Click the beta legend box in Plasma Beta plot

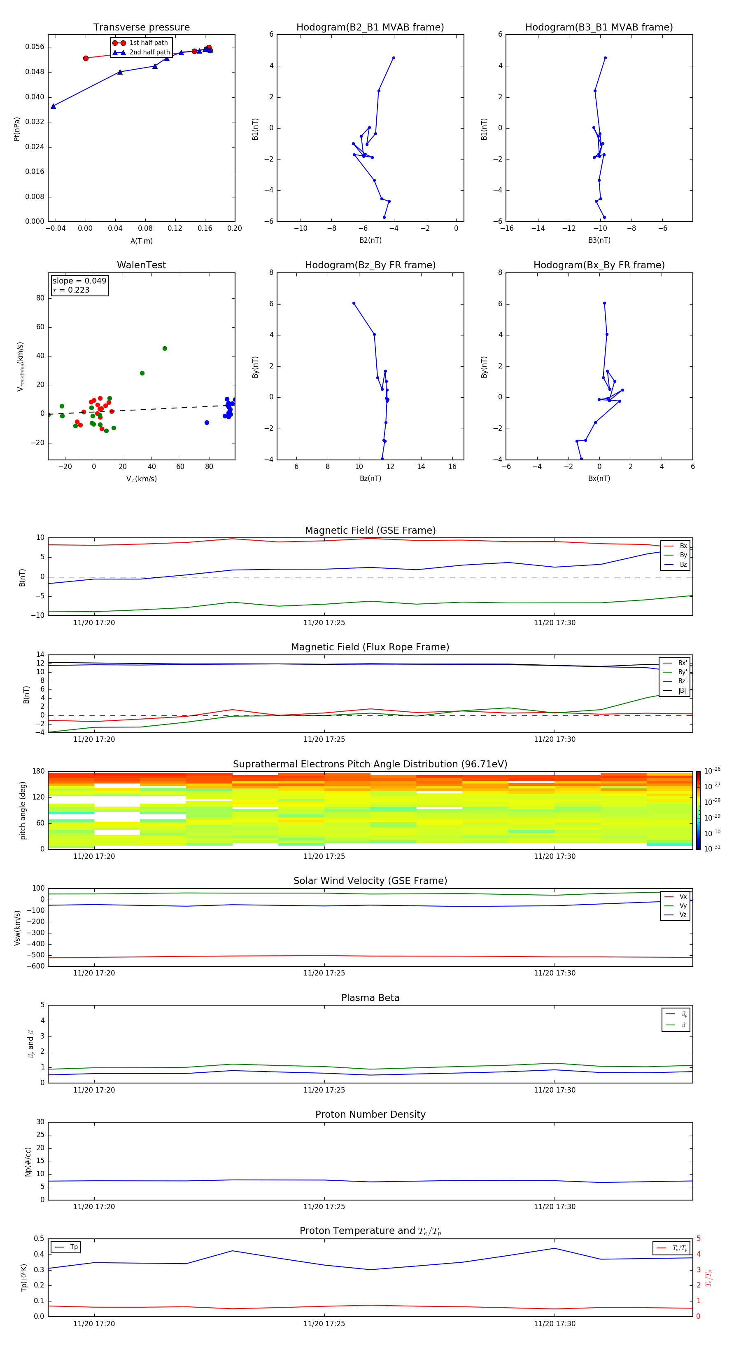pyautogui.click(x=676, y=1020)
